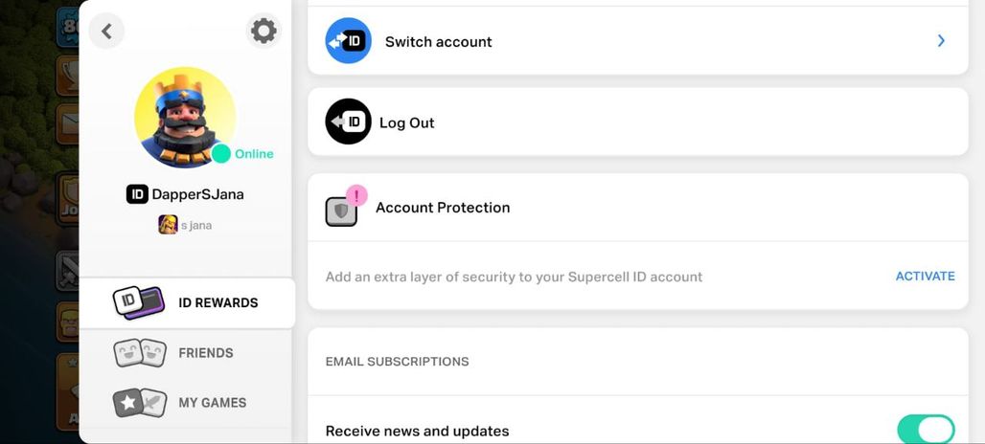Go back using the left arrow button
Image resolution: width=985 pixels, height=444 pixels.
(x=106, y=31)
